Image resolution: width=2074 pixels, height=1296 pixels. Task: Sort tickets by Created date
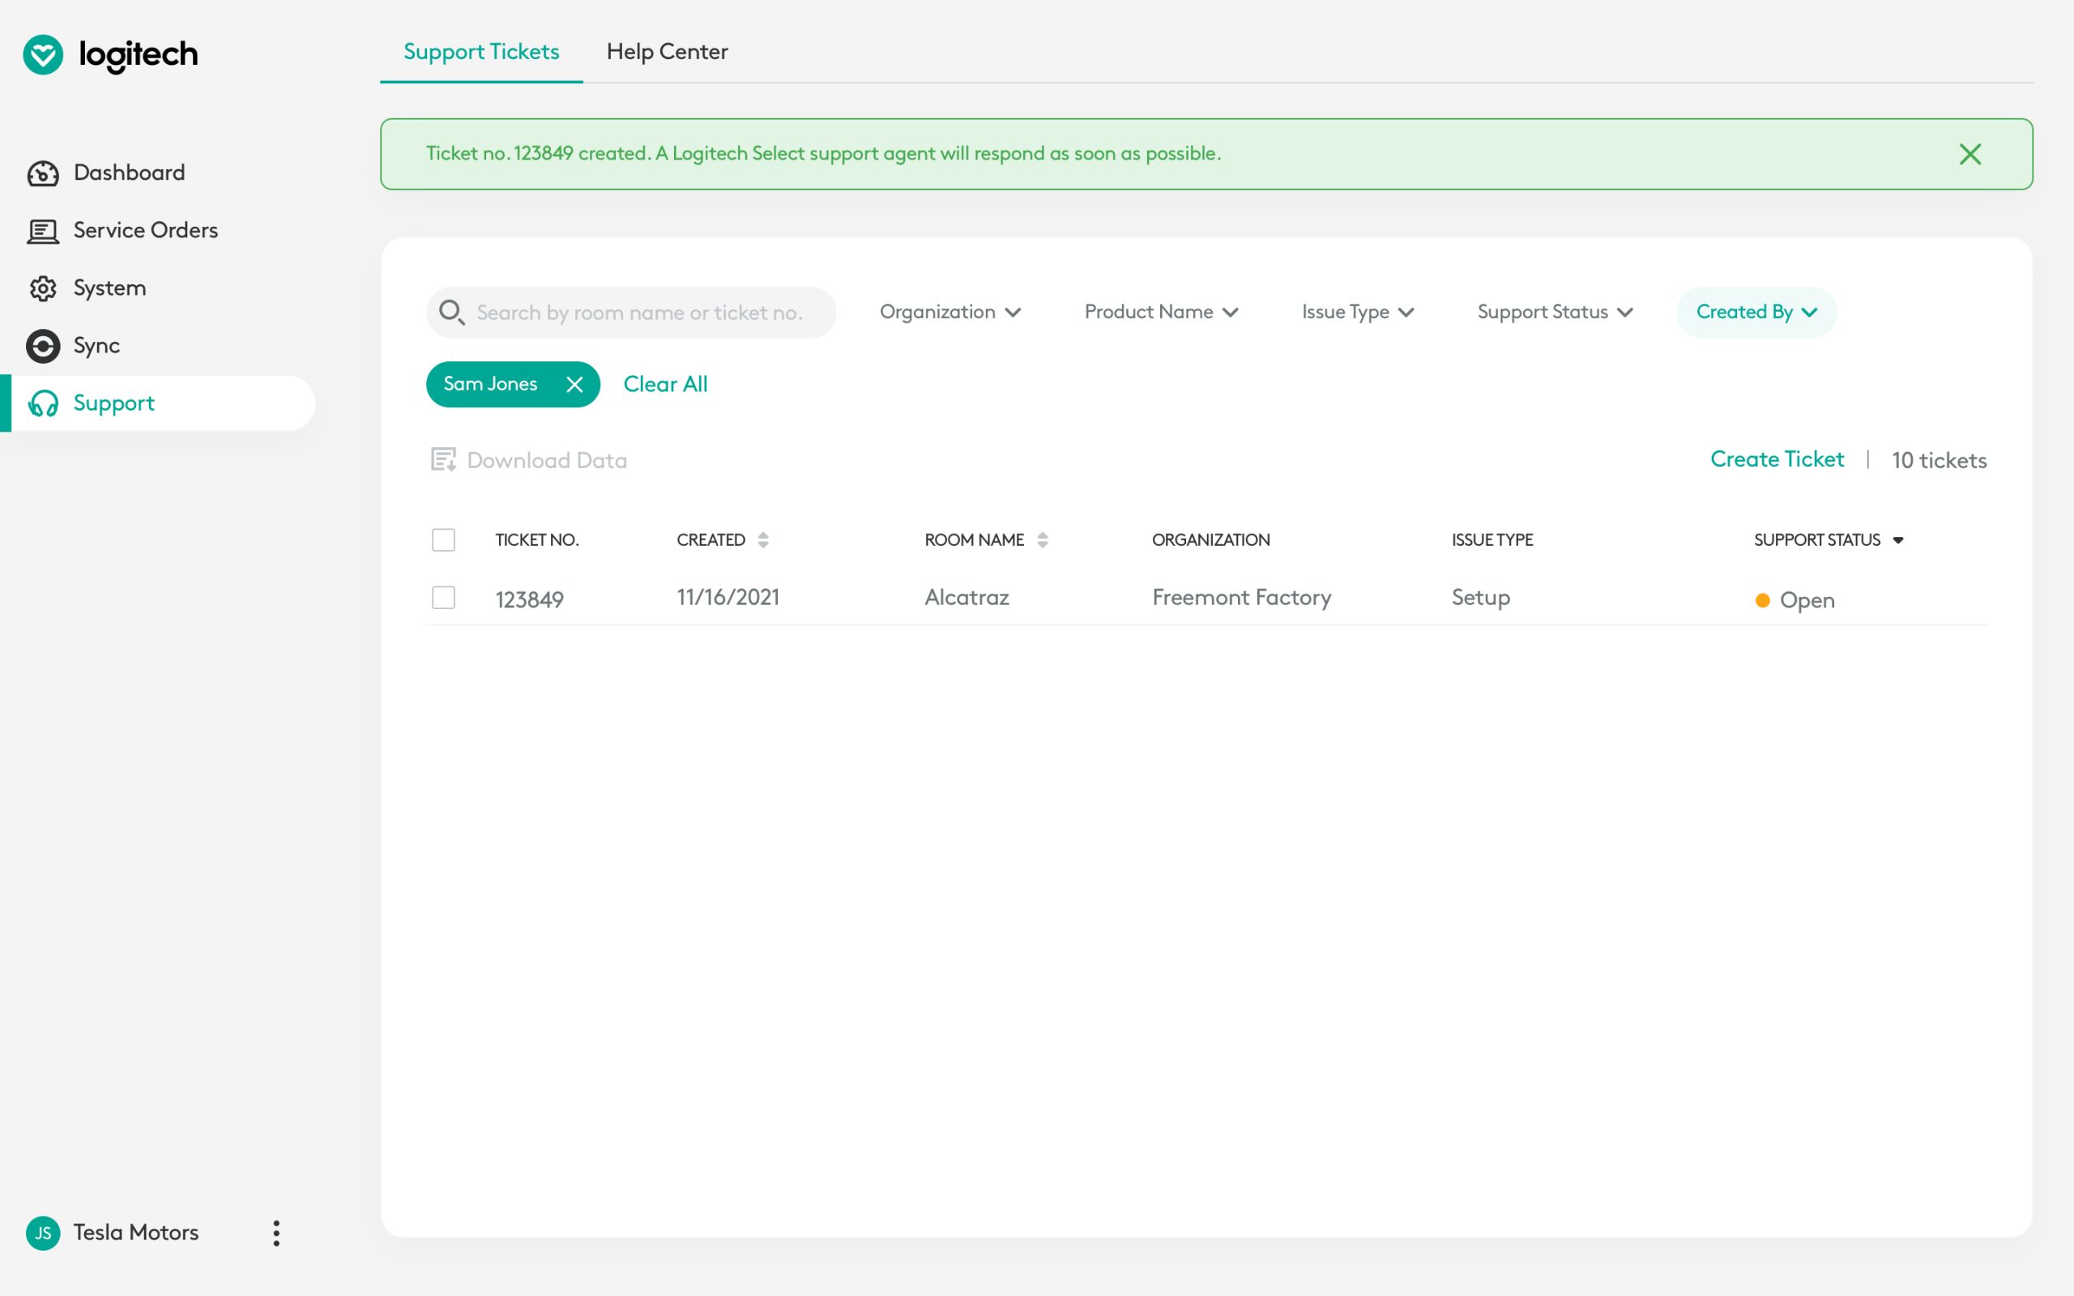point(762,540)
